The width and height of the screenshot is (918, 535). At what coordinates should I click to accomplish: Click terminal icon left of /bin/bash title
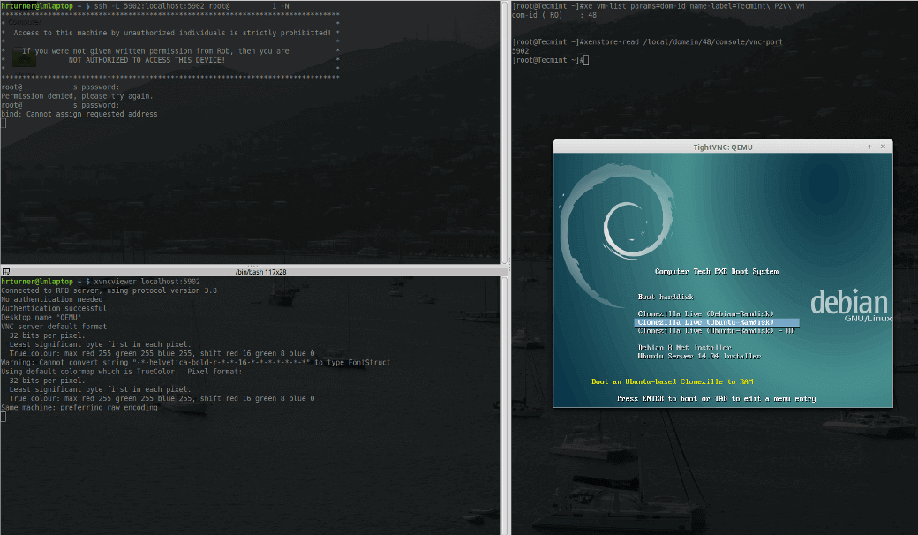pos(5,270)
